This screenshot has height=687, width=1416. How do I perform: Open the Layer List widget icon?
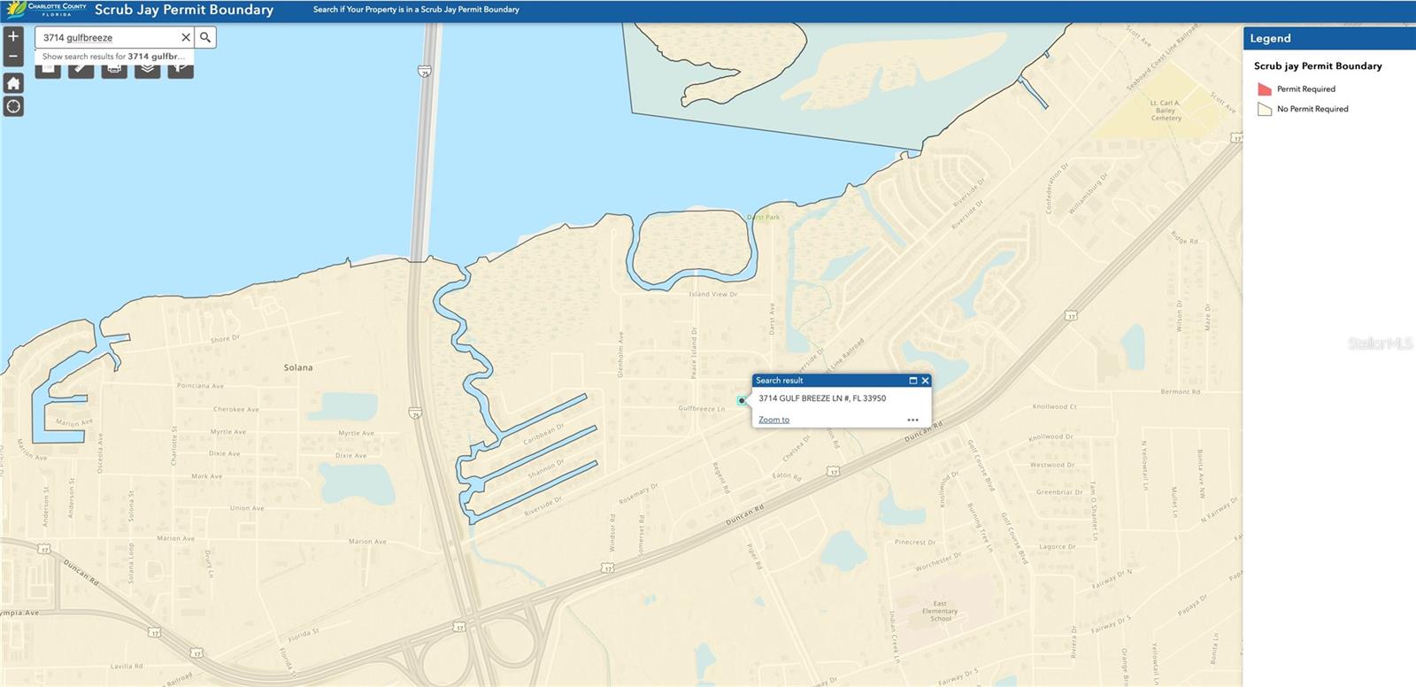147,70
